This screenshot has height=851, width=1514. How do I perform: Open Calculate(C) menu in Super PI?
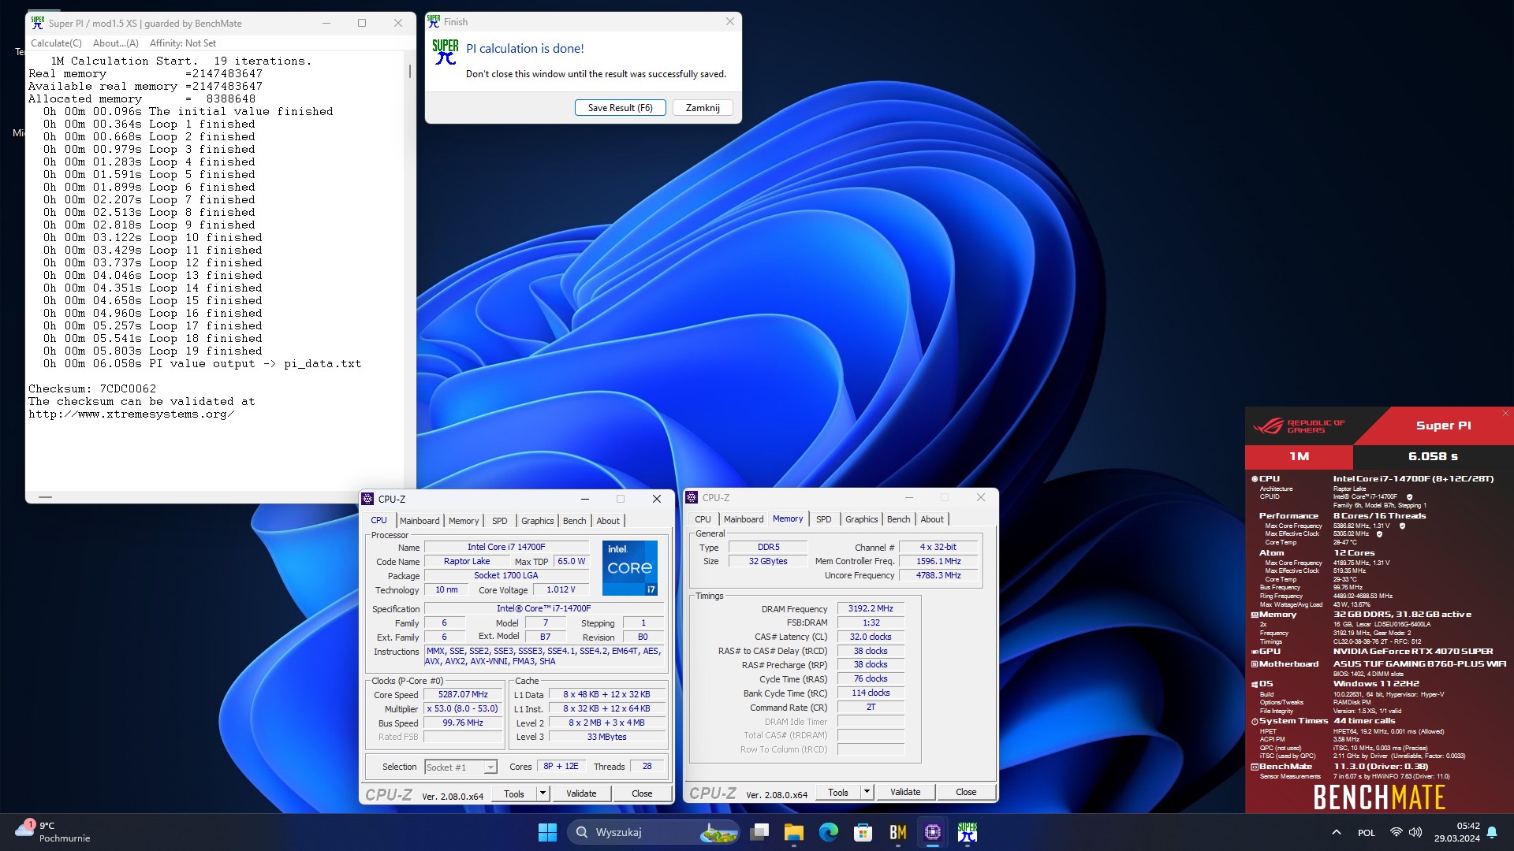click(x=56, y=43)
